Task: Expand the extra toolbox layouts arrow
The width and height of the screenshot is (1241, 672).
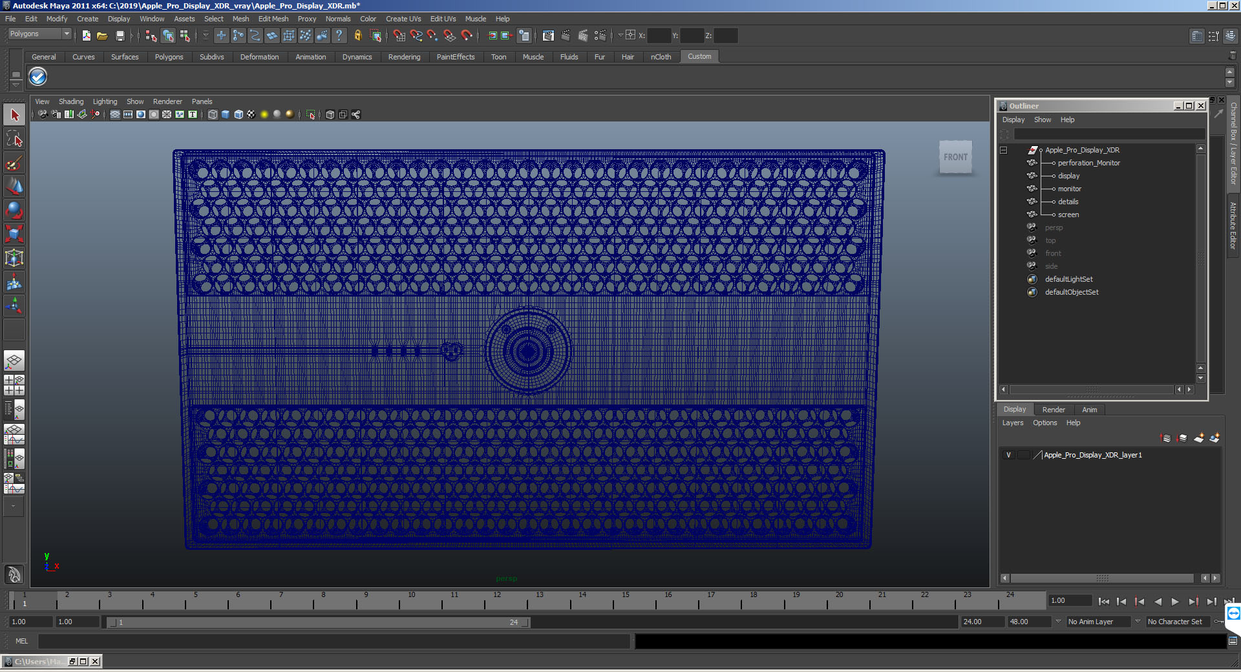Action: click(14, 507)
